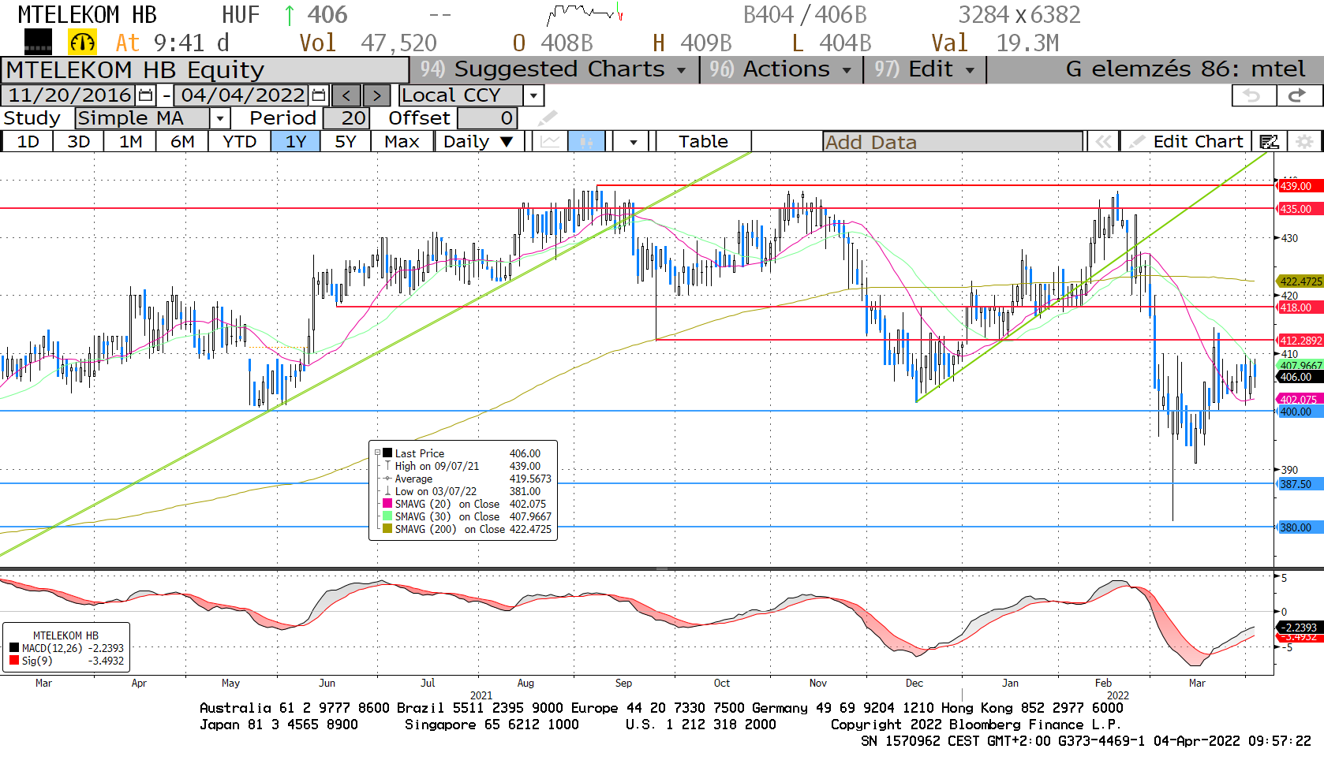Open the start date calendar picker

(x=146, y=95)
